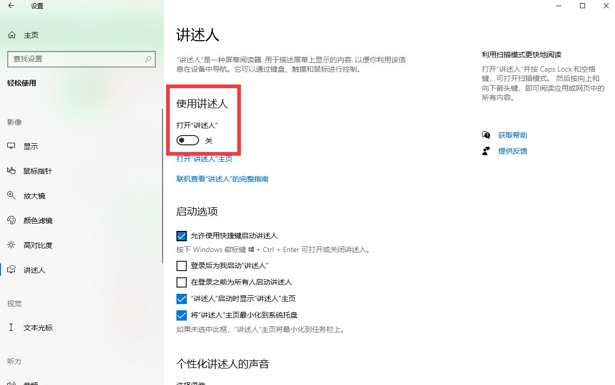Click the 获取帮助 help icon

[x=485, y=135]
